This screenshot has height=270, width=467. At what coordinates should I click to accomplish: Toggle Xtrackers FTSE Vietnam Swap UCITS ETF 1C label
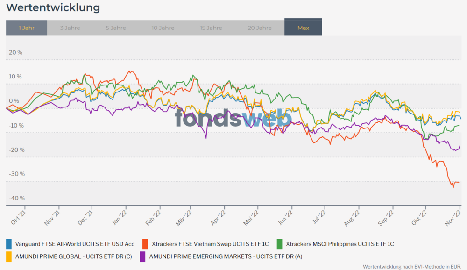[x=210, y=244]
